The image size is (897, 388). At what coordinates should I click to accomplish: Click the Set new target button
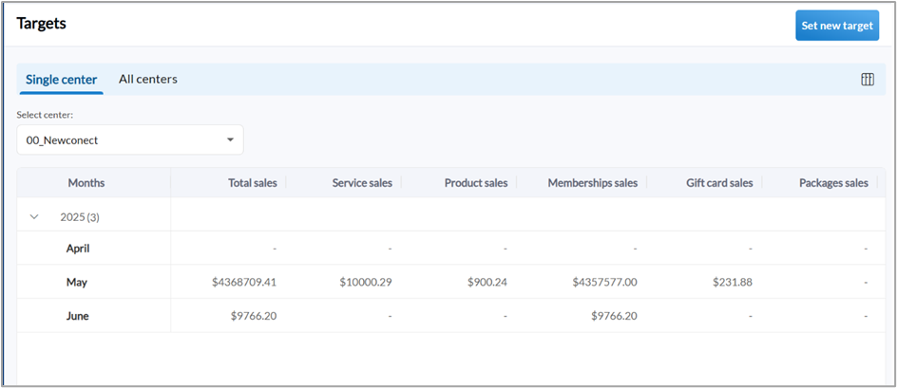[x=836, y=26]
